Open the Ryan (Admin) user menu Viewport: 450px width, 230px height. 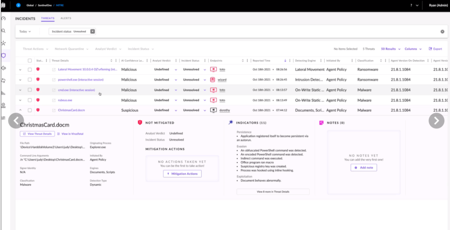(x=438, y=5)
